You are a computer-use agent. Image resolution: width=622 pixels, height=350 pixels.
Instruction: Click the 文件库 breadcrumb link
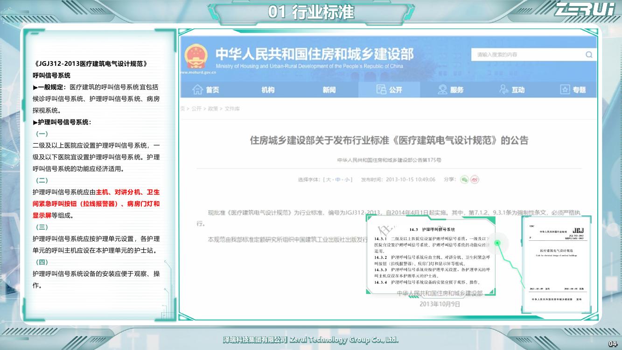click(232, 109)
